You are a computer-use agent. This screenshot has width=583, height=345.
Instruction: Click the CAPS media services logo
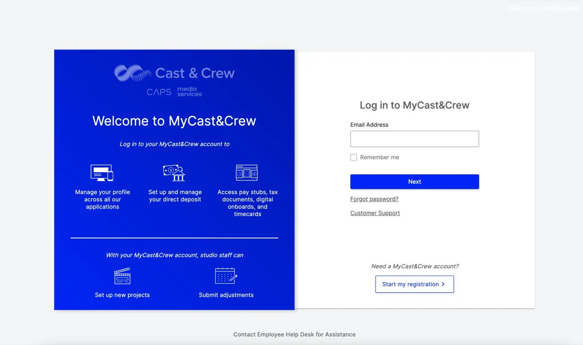[x=174, y=91]
